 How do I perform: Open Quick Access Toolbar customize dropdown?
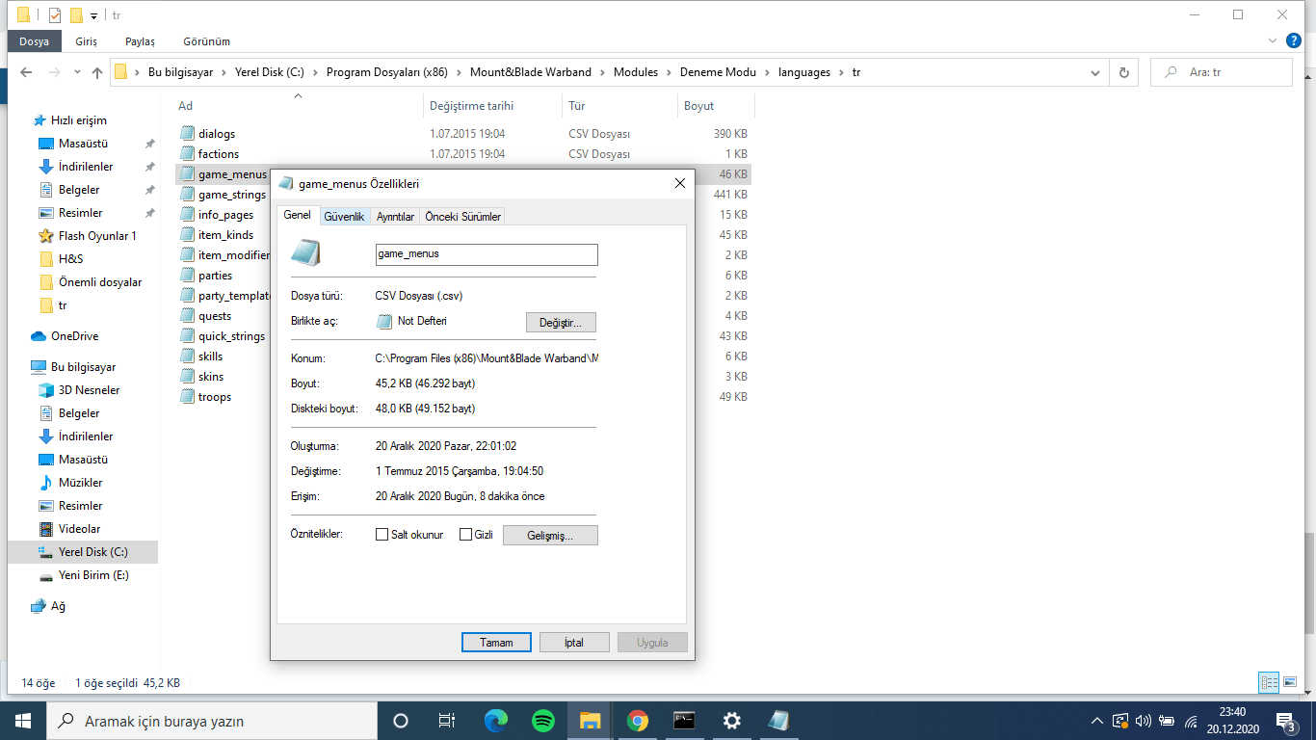(93, 15)
